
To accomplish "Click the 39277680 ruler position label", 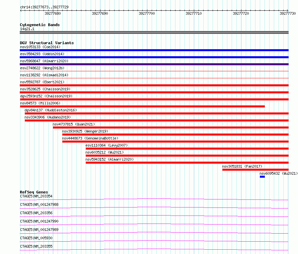I will click(x=53, y=13).
